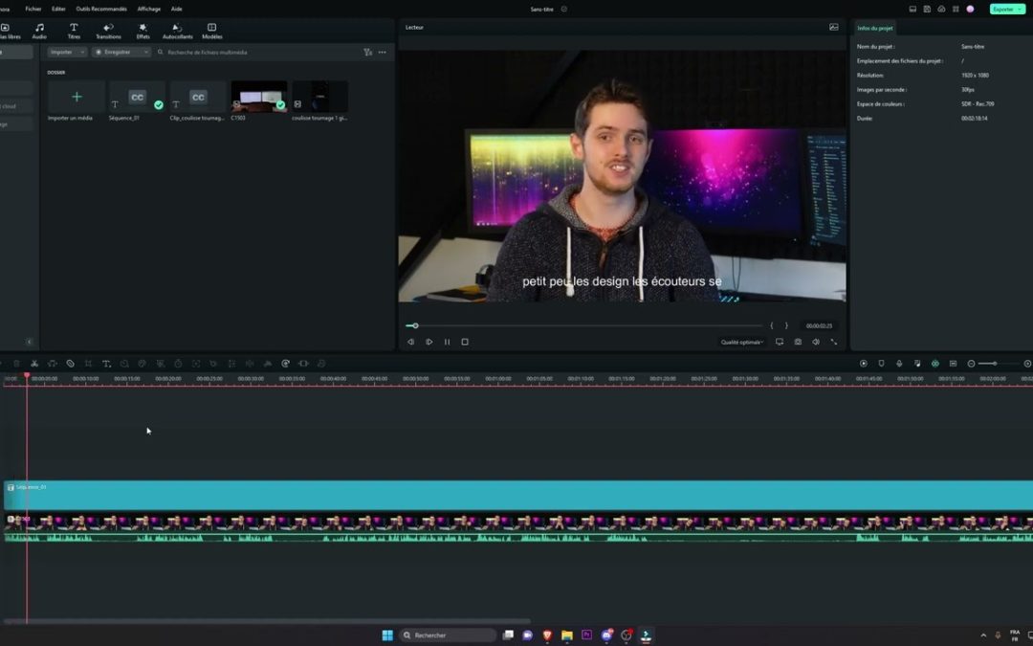Click the monitor display icon under the preview

[x=780, y=342]
